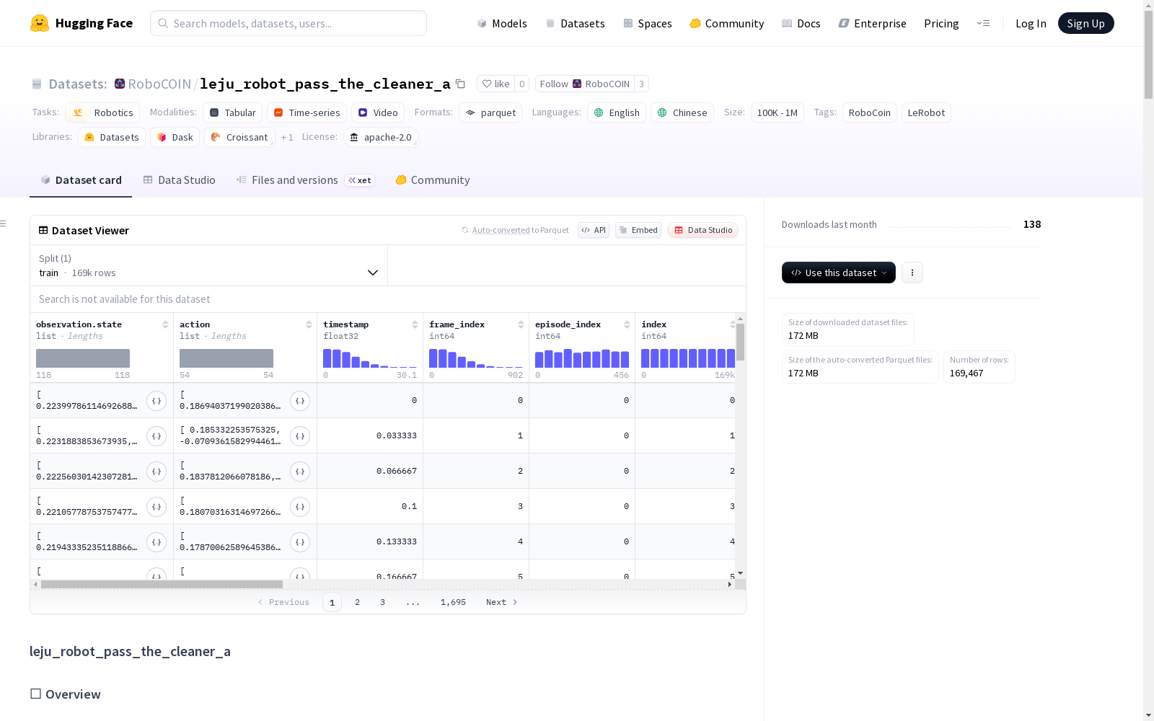The image size is (1154, 721).
Task: Open the navigation more-options menu icon
Action: coord(983,23)
